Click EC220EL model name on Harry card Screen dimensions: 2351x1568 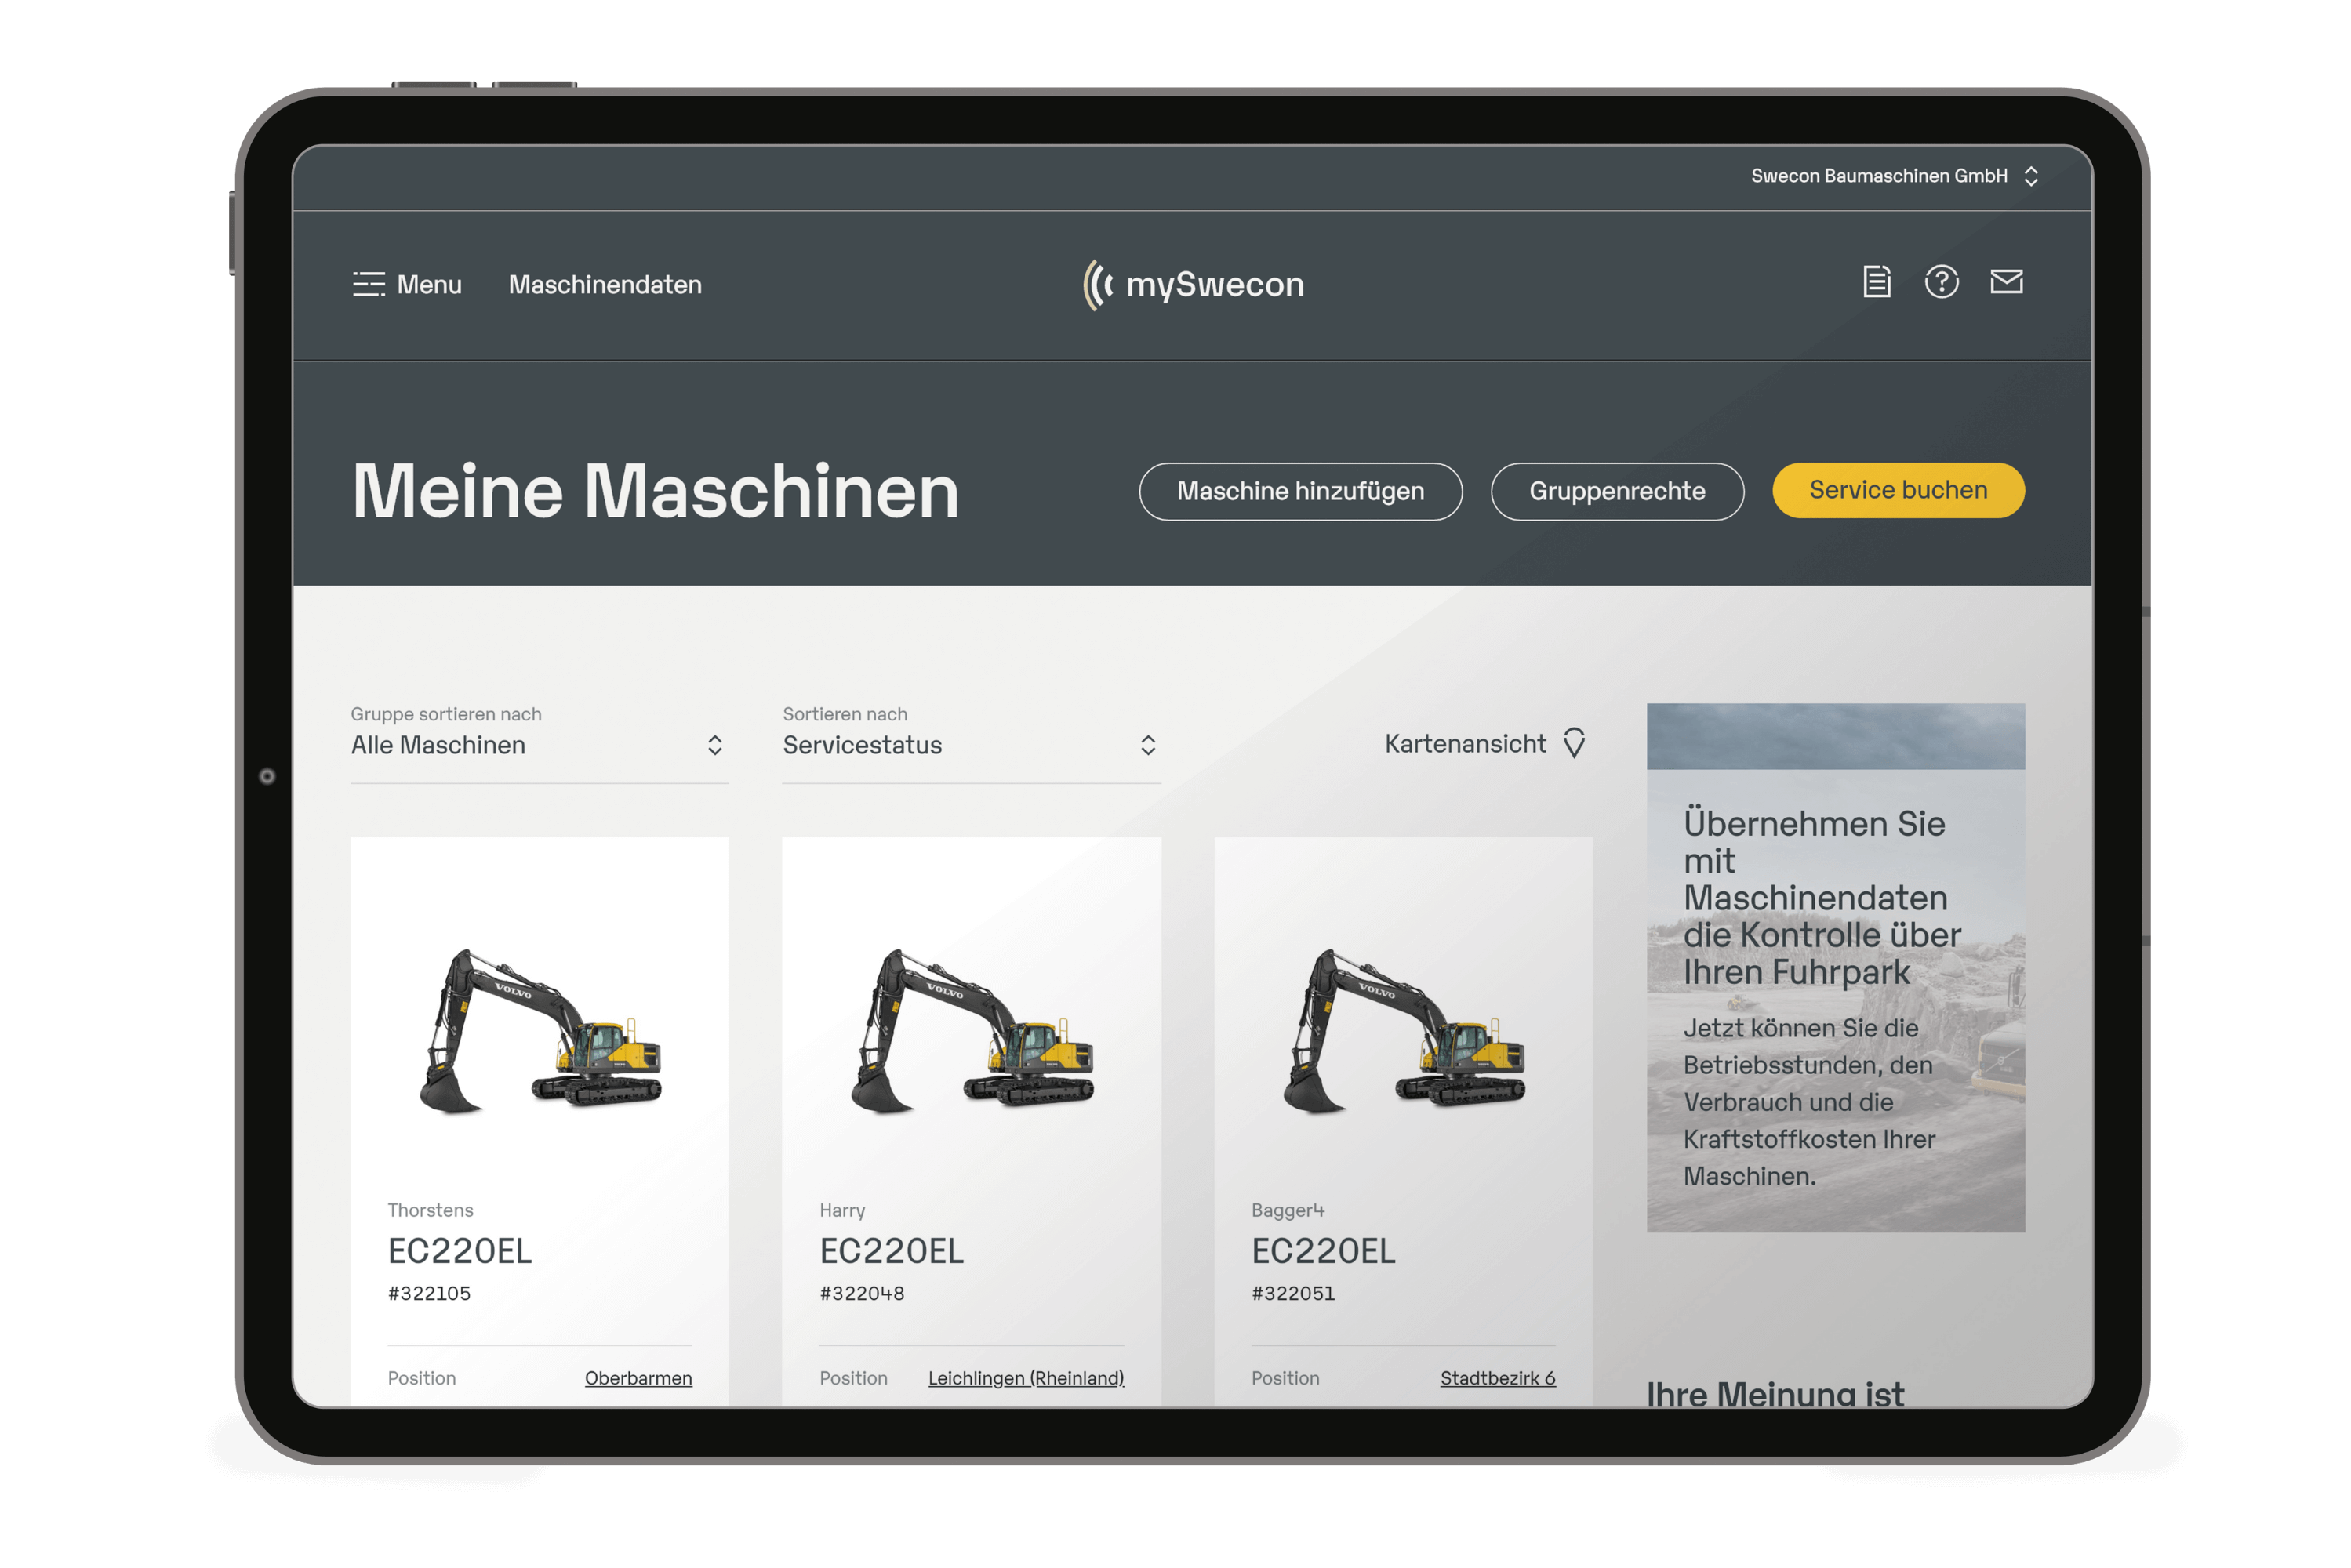pos(892,1251)
